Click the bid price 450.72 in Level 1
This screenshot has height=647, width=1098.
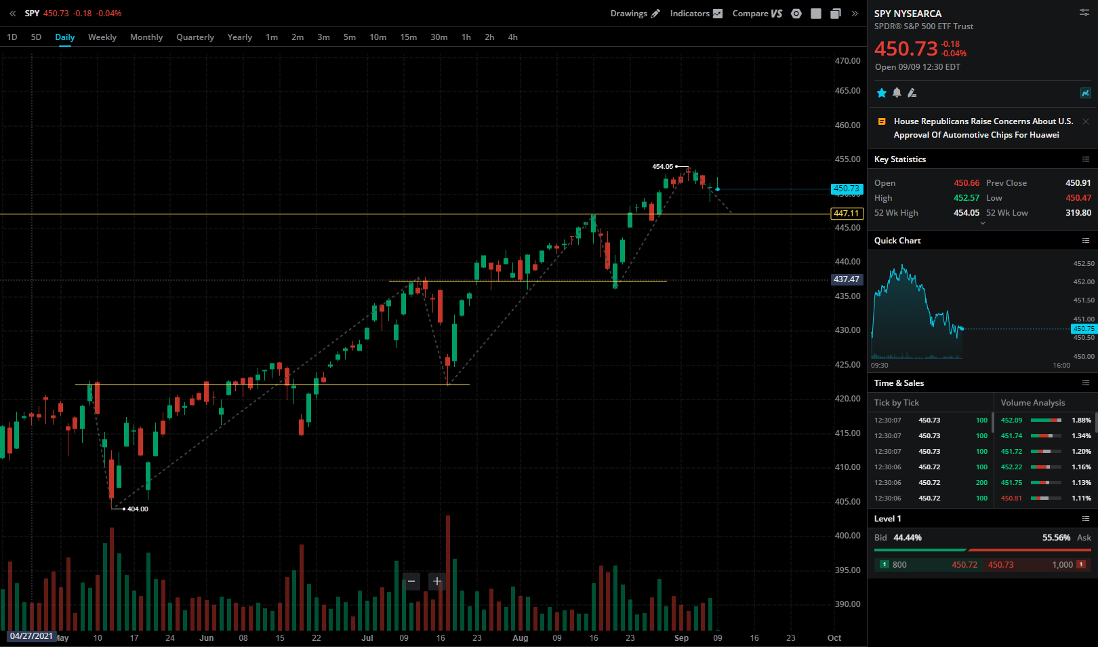click(964, 565)
